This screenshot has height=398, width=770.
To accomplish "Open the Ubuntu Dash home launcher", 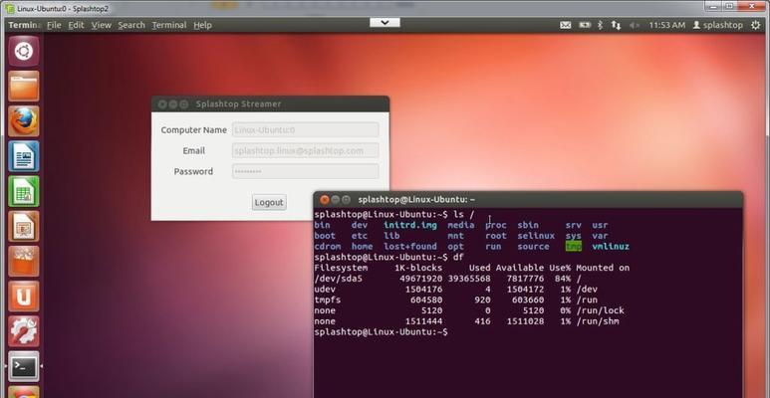I will click(24, 51).
